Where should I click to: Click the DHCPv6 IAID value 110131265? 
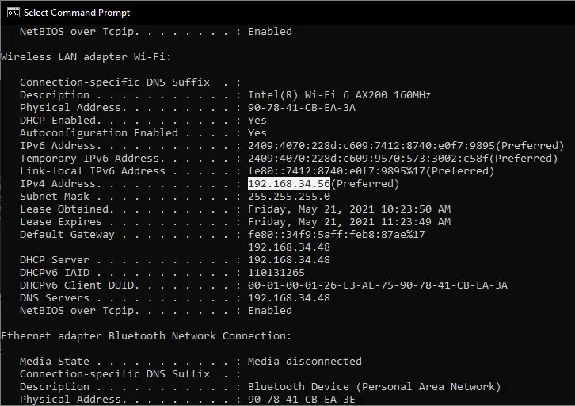(276, 273)
